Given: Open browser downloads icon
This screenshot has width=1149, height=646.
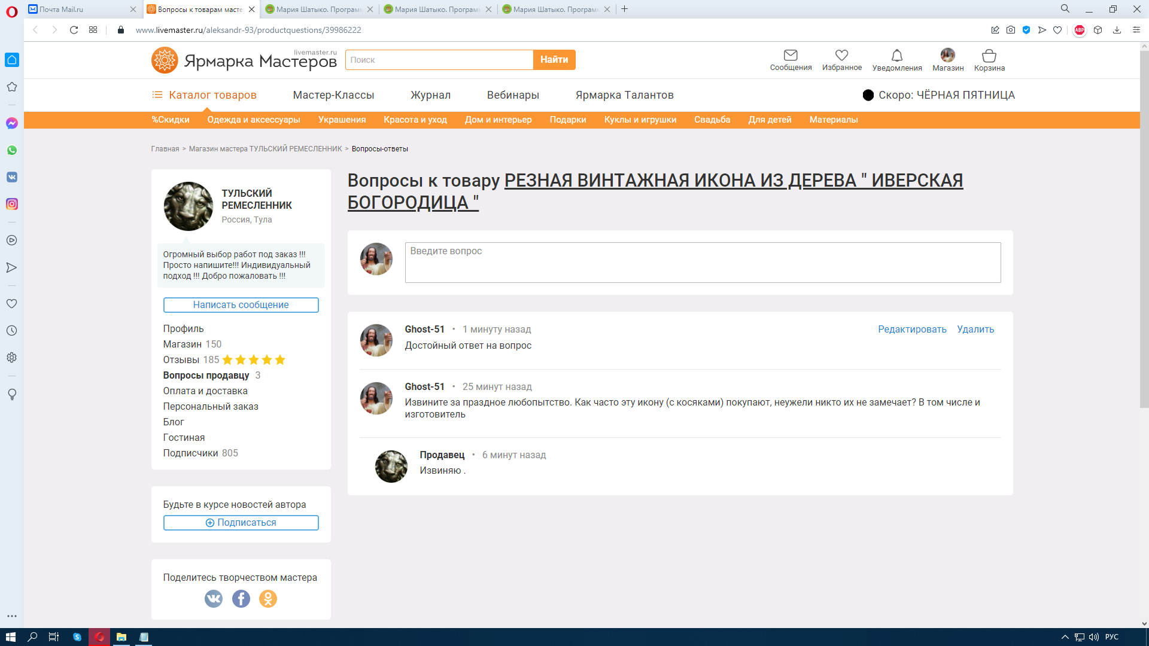Looking at the screenshot, I should coord(1117,30).
